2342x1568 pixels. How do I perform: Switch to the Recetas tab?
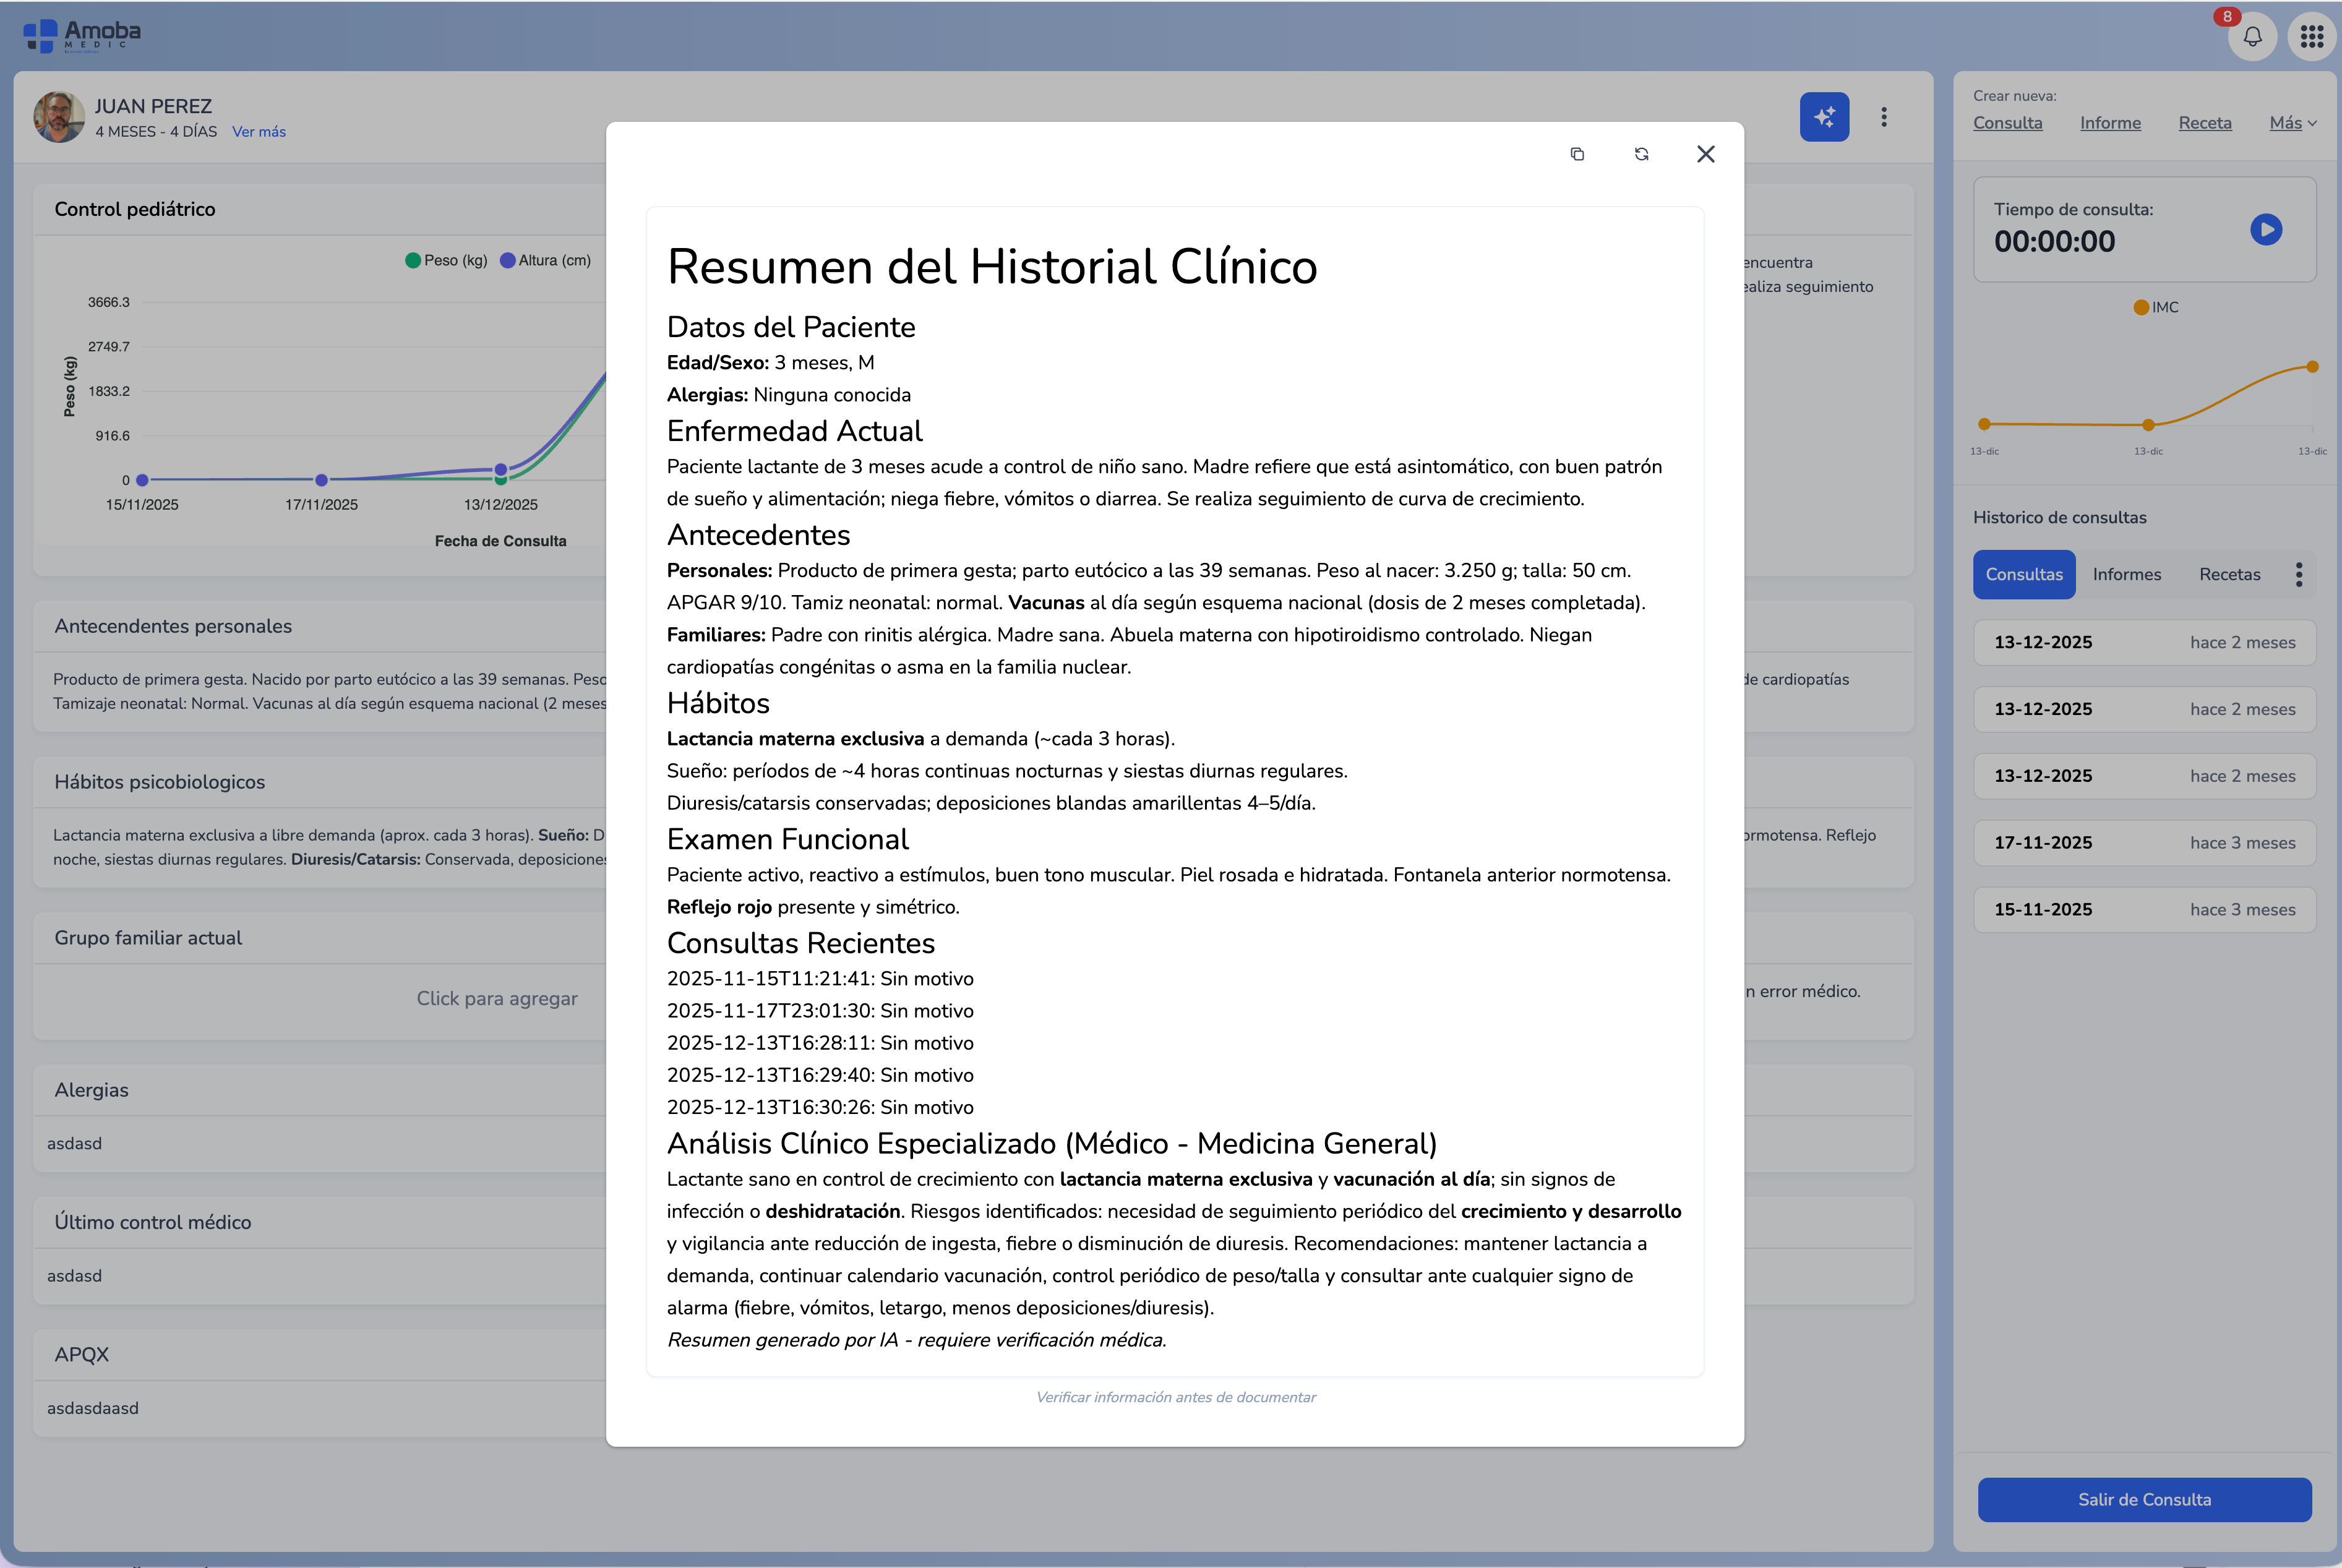2229,574
